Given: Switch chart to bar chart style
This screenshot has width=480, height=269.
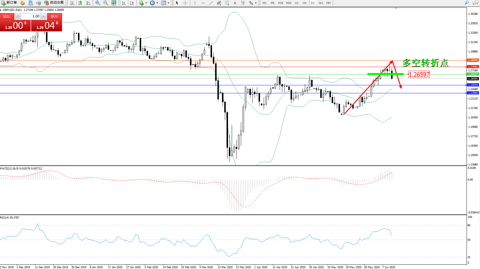Looking at the screenshot, I should (72, 3).
